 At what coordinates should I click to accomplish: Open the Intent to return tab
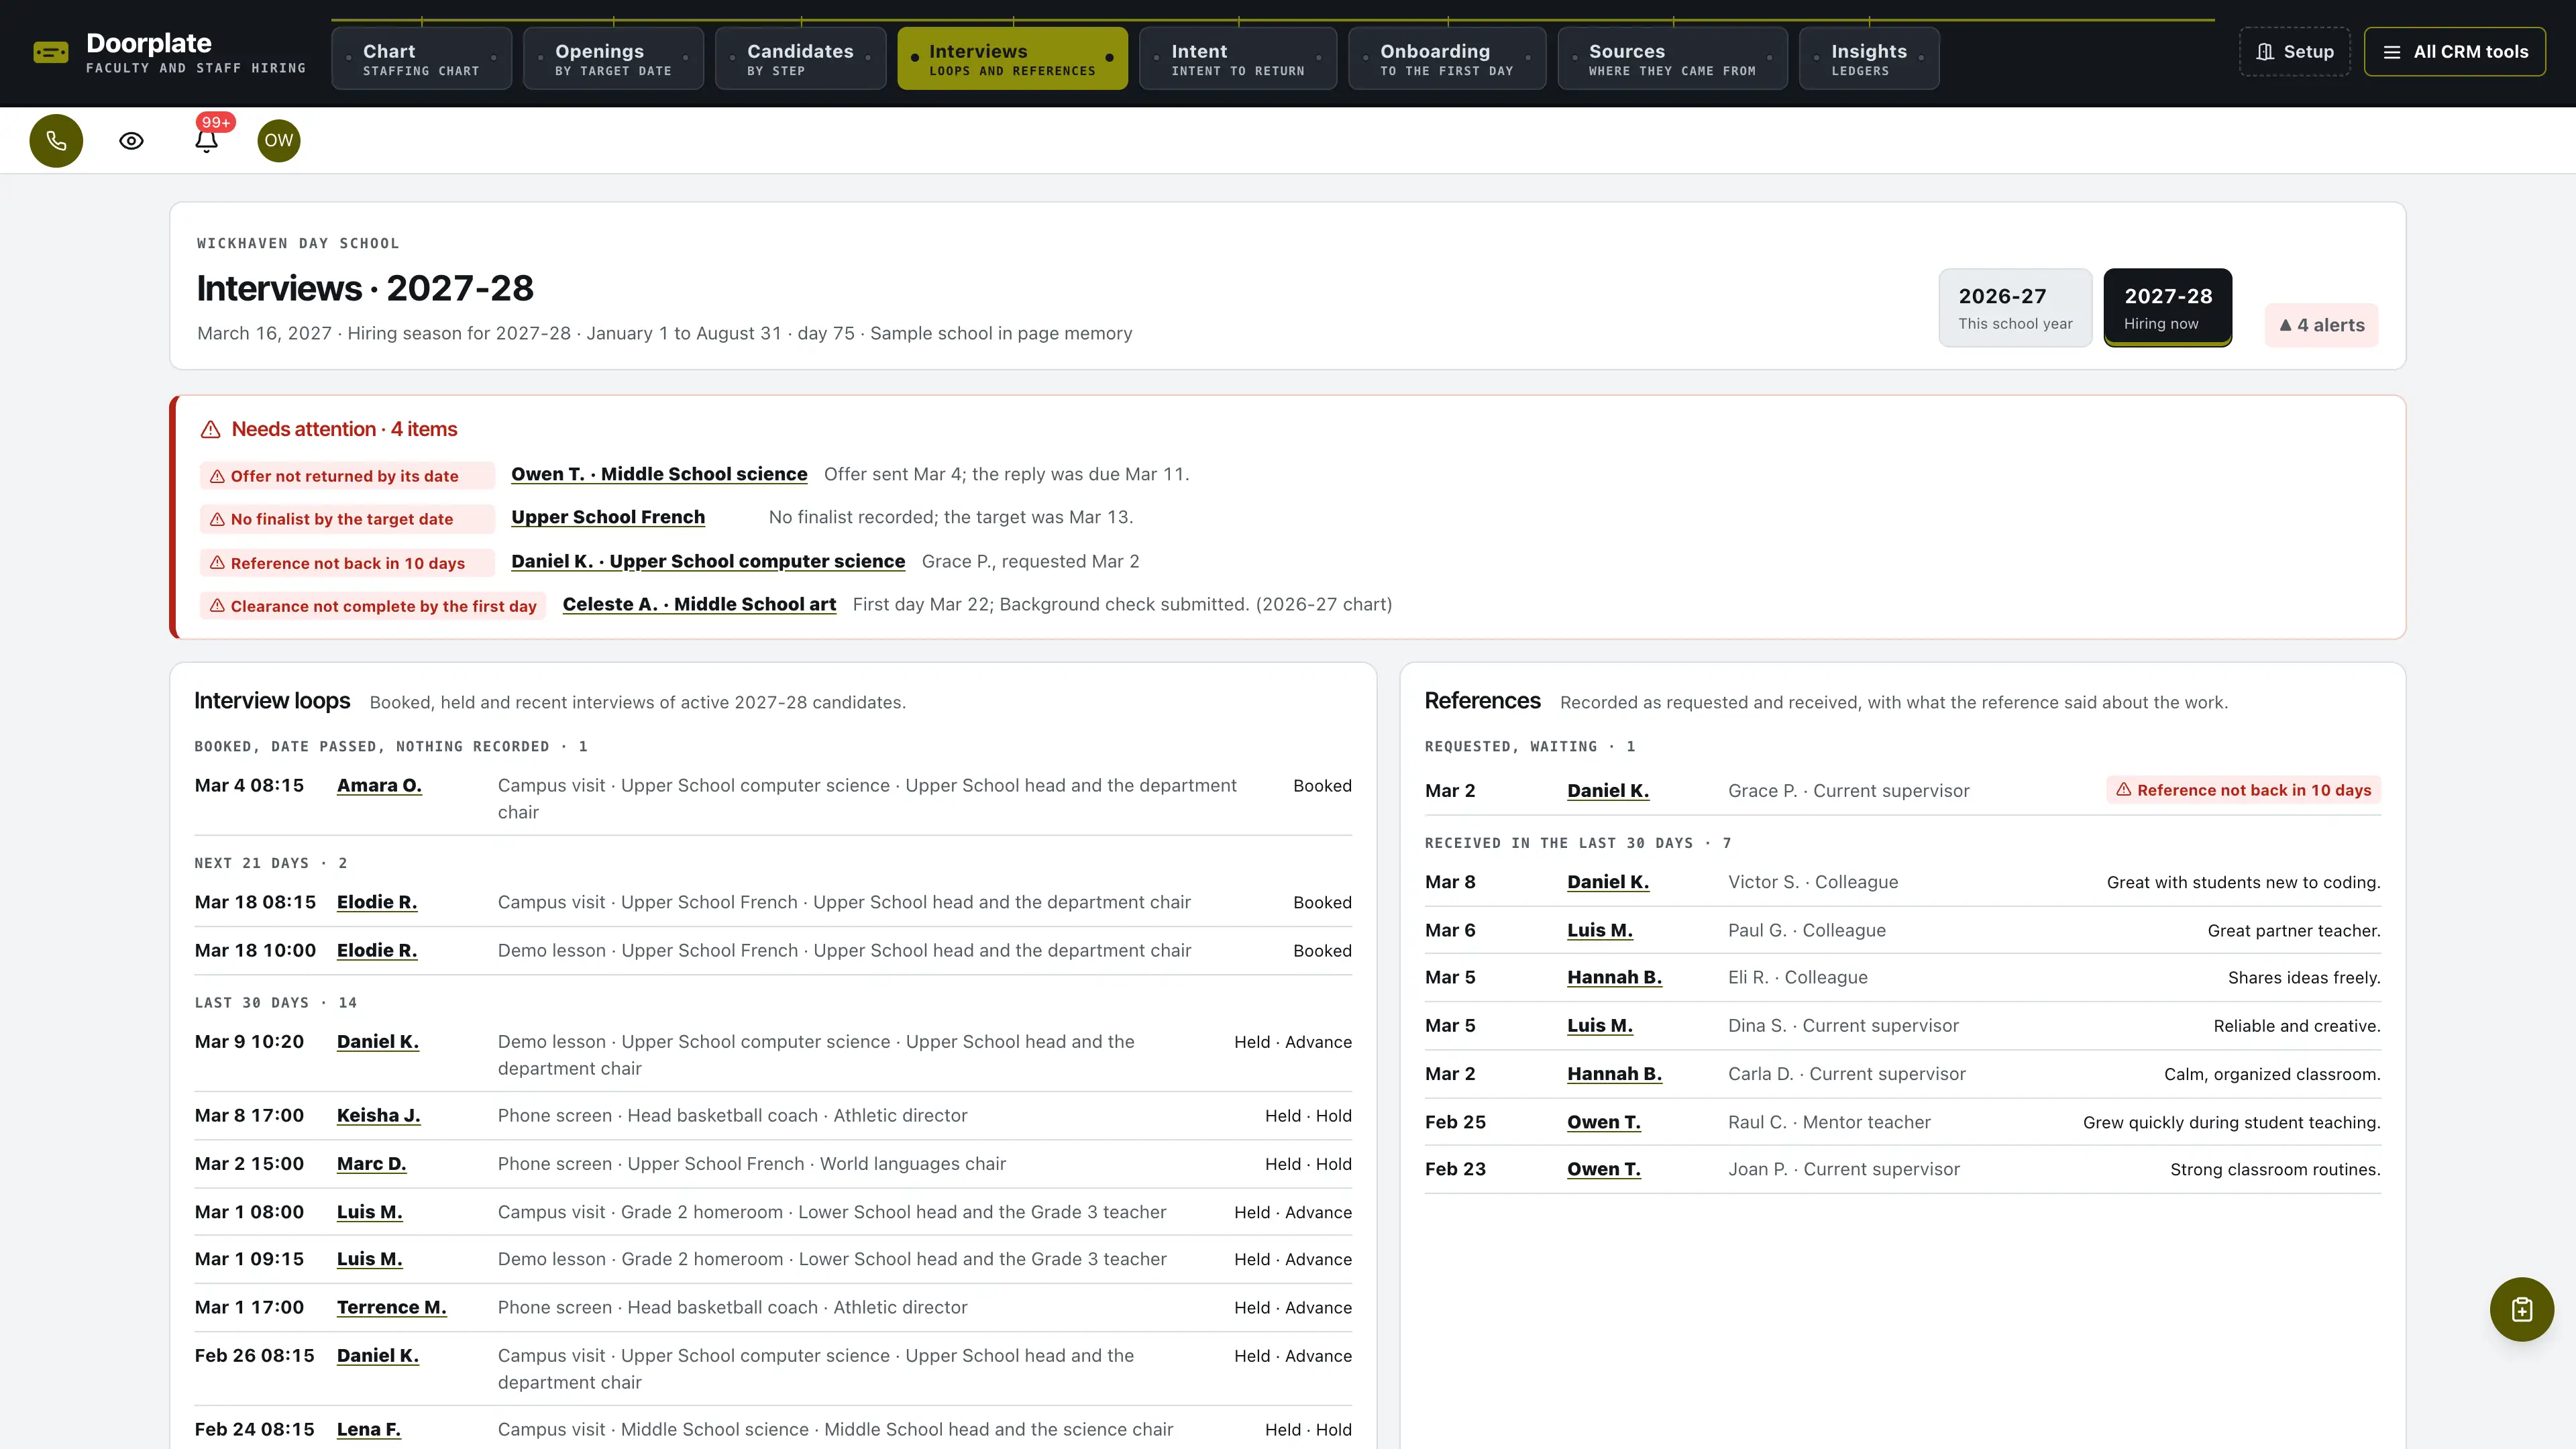point(1238,59)
